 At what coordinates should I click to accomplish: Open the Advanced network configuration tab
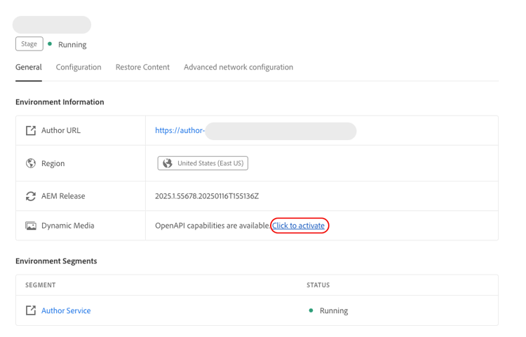pyautogui.click(x=238, y=67)
